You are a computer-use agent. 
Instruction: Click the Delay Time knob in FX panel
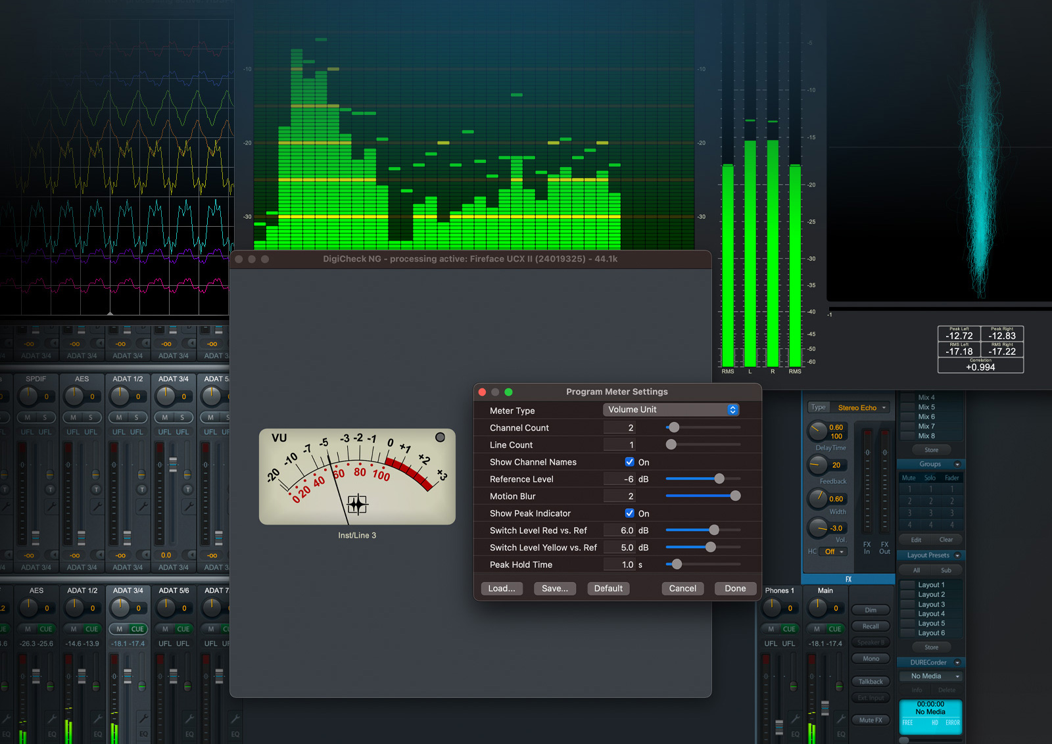coord(818,431)
